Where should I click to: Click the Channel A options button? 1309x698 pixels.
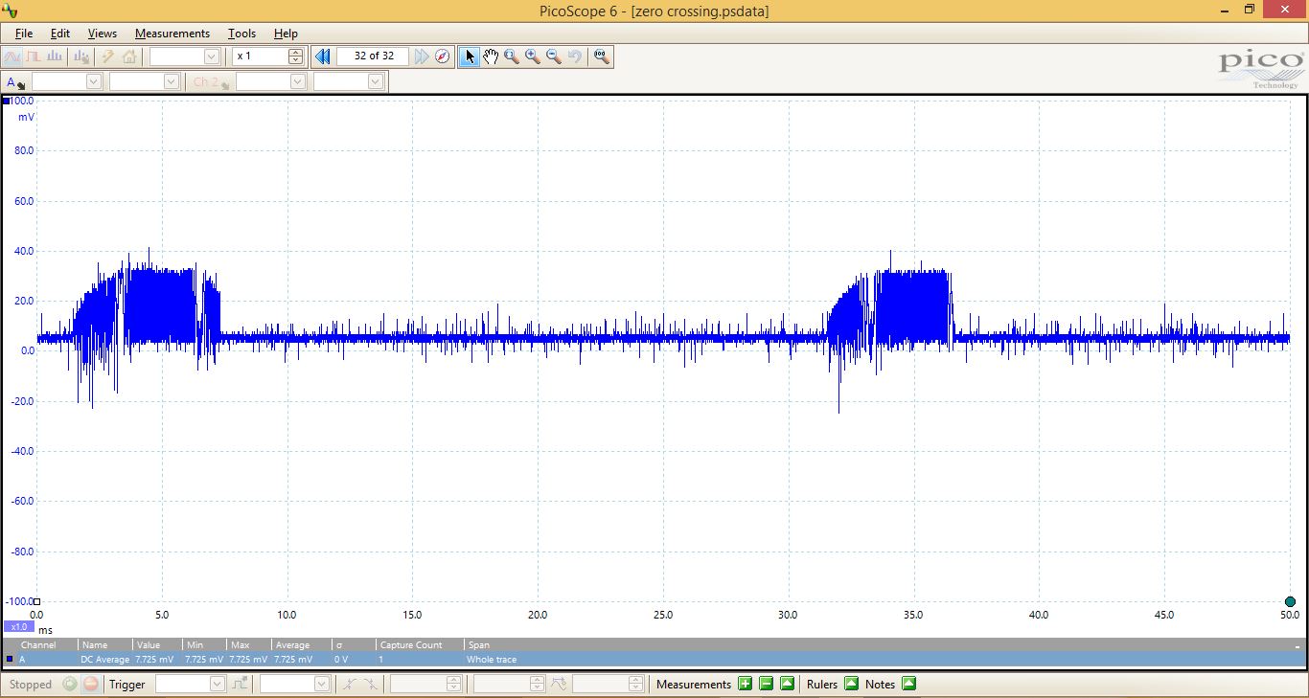click(15, 82)
